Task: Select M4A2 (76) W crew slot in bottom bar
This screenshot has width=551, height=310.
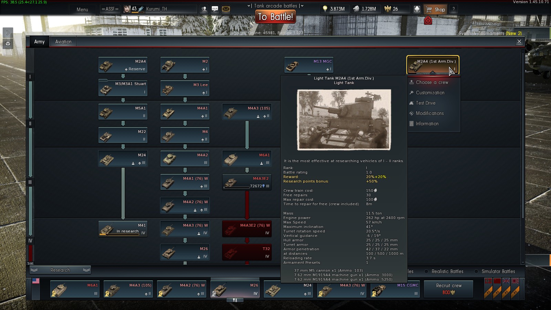Action: [x=181, y=289]
